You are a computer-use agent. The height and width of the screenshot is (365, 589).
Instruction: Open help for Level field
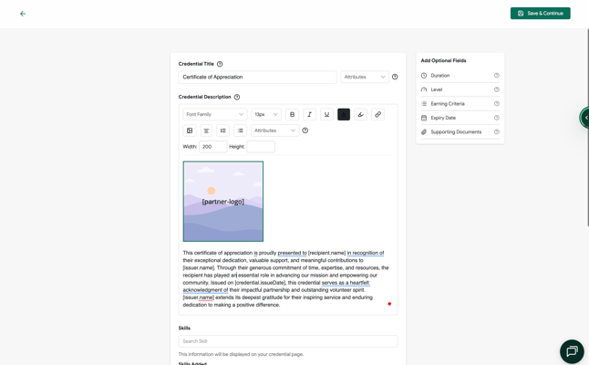497,89
